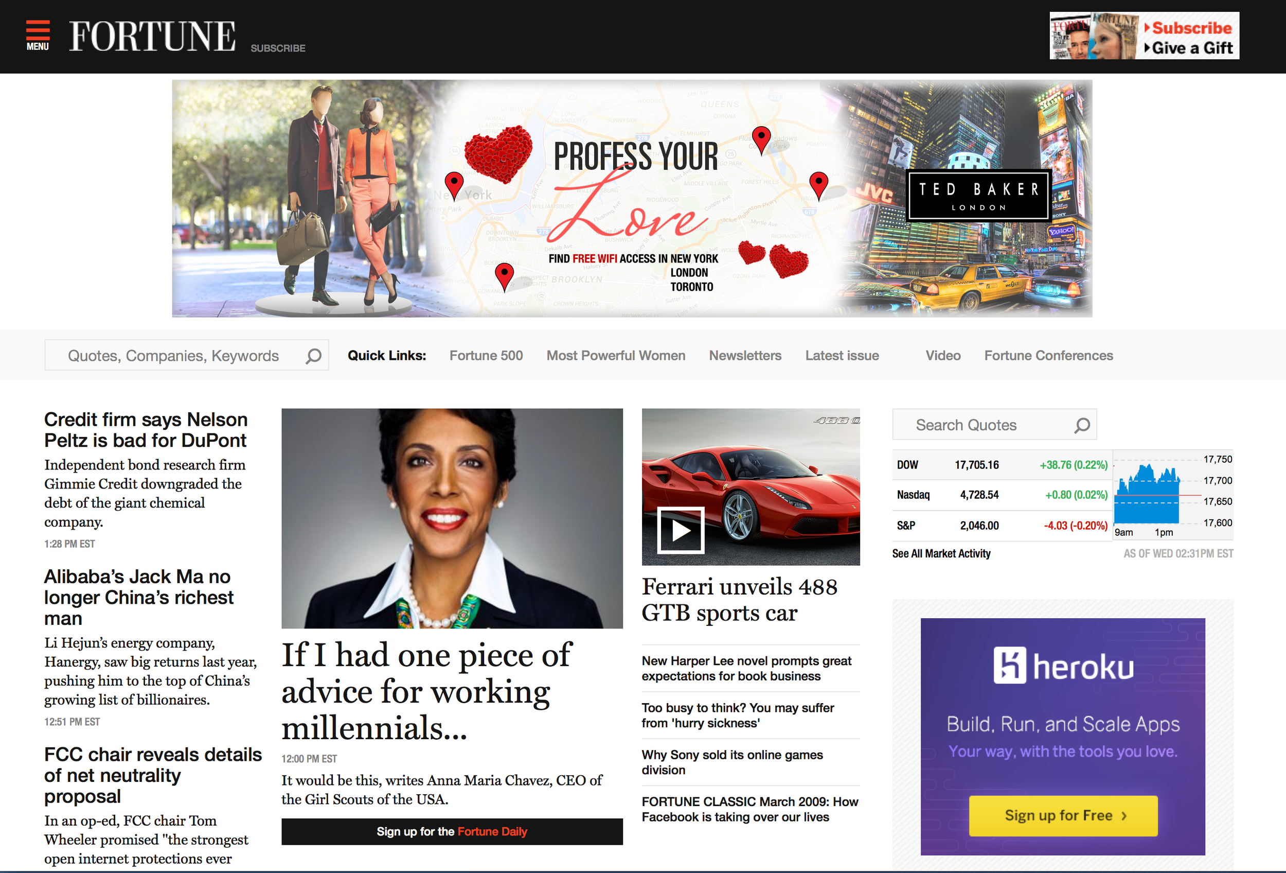Open the red hamburger MENU icon
Image resolution: width=1286 pixels, height=873 pixels.
38,36
